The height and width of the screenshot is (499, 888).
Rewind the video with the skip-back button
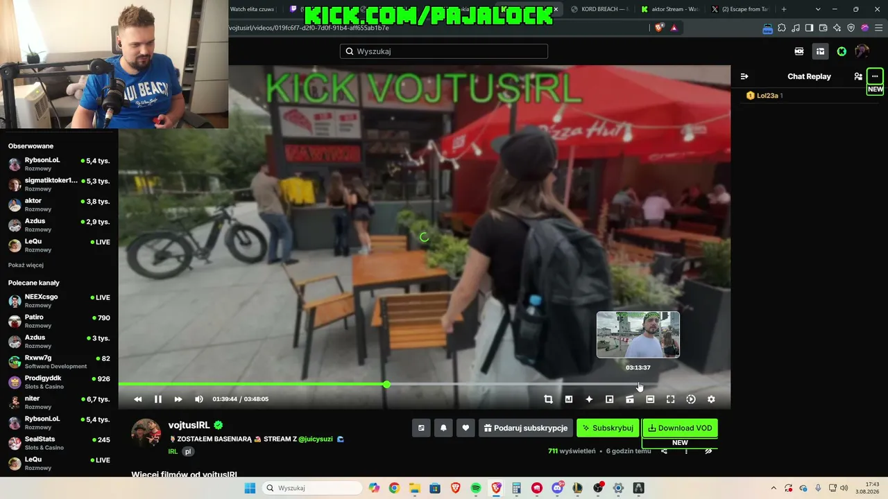point(137,399)
